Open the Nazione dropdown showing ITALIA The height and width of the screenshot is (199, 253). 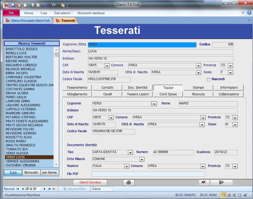[127, 166]
